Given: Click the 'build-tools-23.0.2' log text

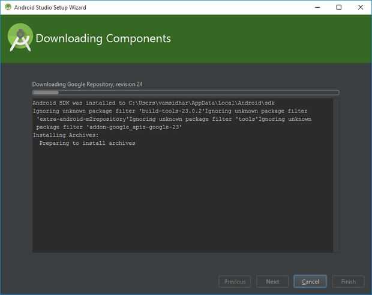Looking at the screenshot, I should point(172,111).
